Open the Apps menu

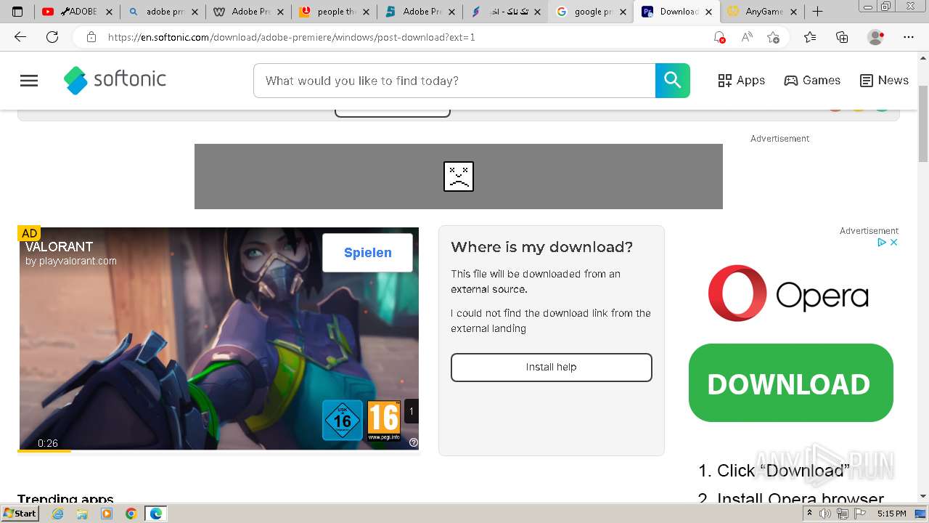[x=741, y=81]
